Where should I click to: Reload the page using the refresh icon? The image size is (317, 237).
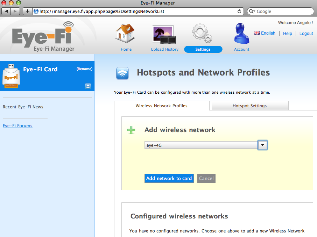point(239,11)
